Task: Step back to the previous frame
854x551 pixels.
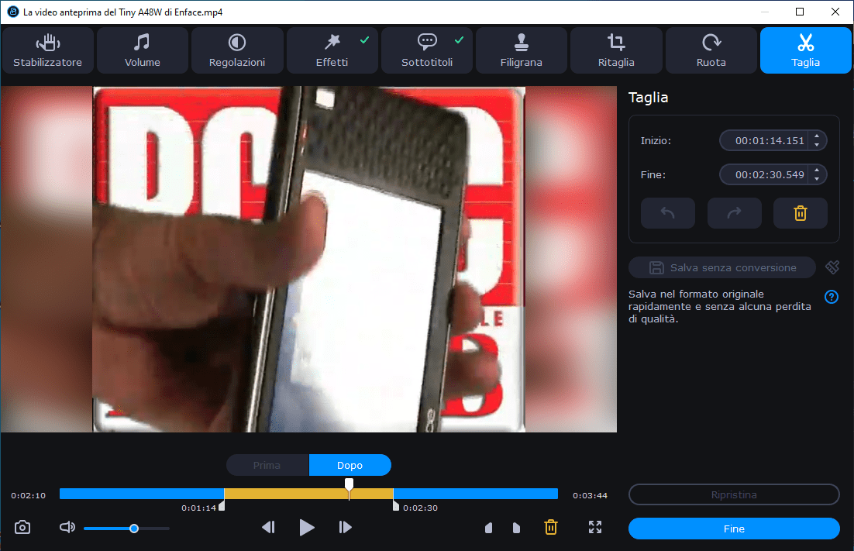Action: [x=268, y=528]
